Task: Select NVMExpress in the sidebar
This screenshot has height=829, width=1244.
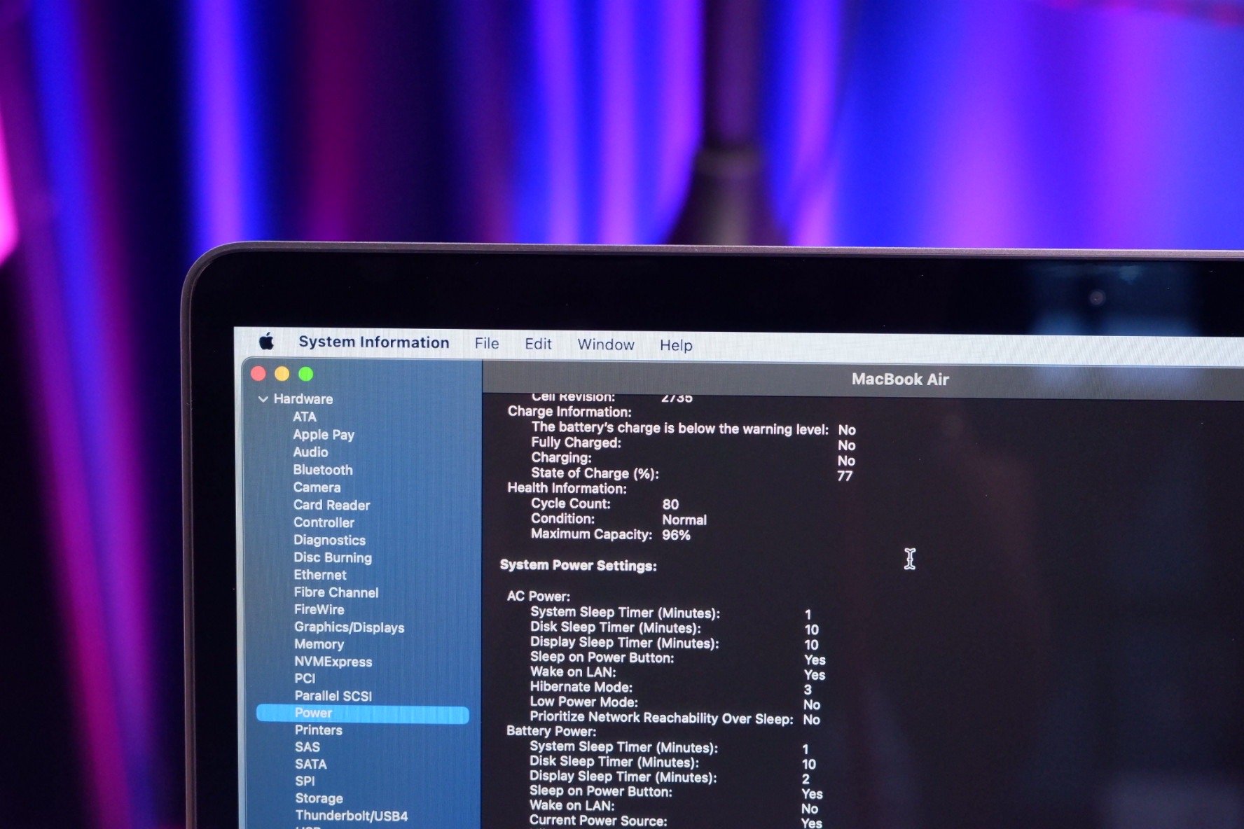Action: [333, 662]
